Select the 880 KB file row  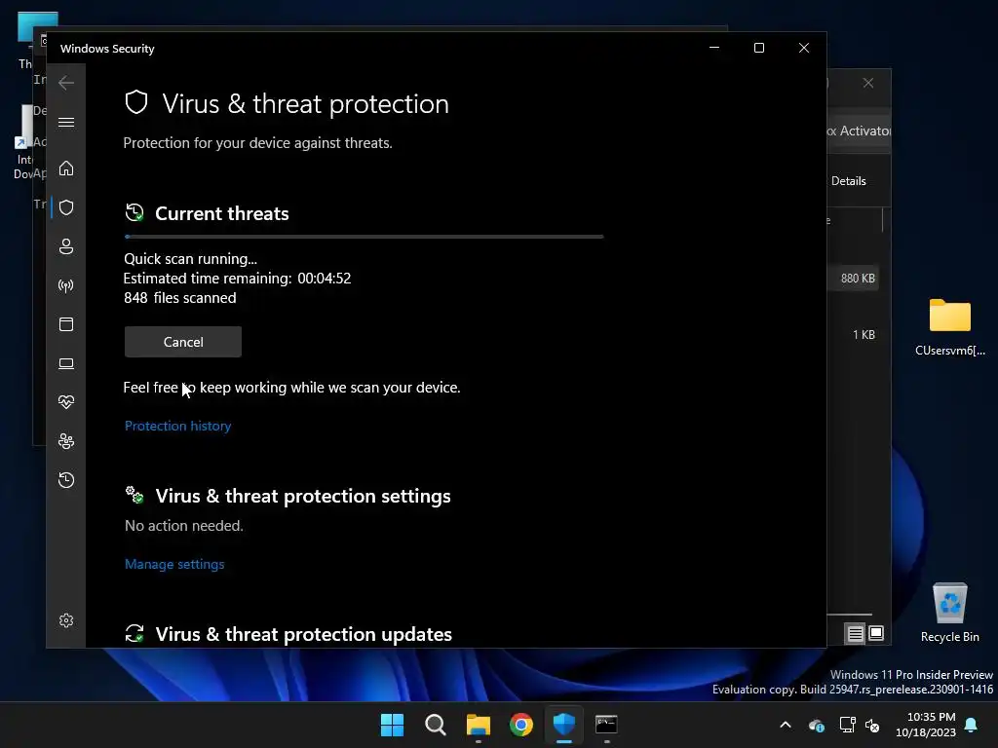(853, 278)
